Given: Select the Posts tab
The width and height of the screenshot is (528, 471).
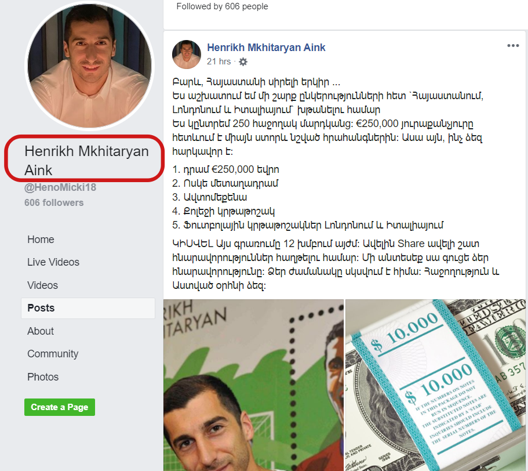Looking at the screenshot, I should pyautogui.click(x=88, y=308).
